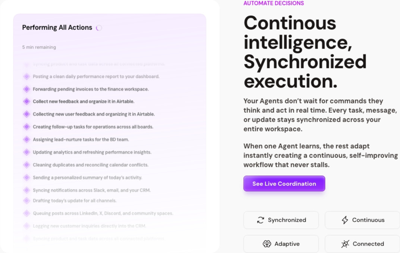The height and width of the screenshot is (253, 400).
Task: Select the Continuous feature chip
Action: (x=363, y=220)
